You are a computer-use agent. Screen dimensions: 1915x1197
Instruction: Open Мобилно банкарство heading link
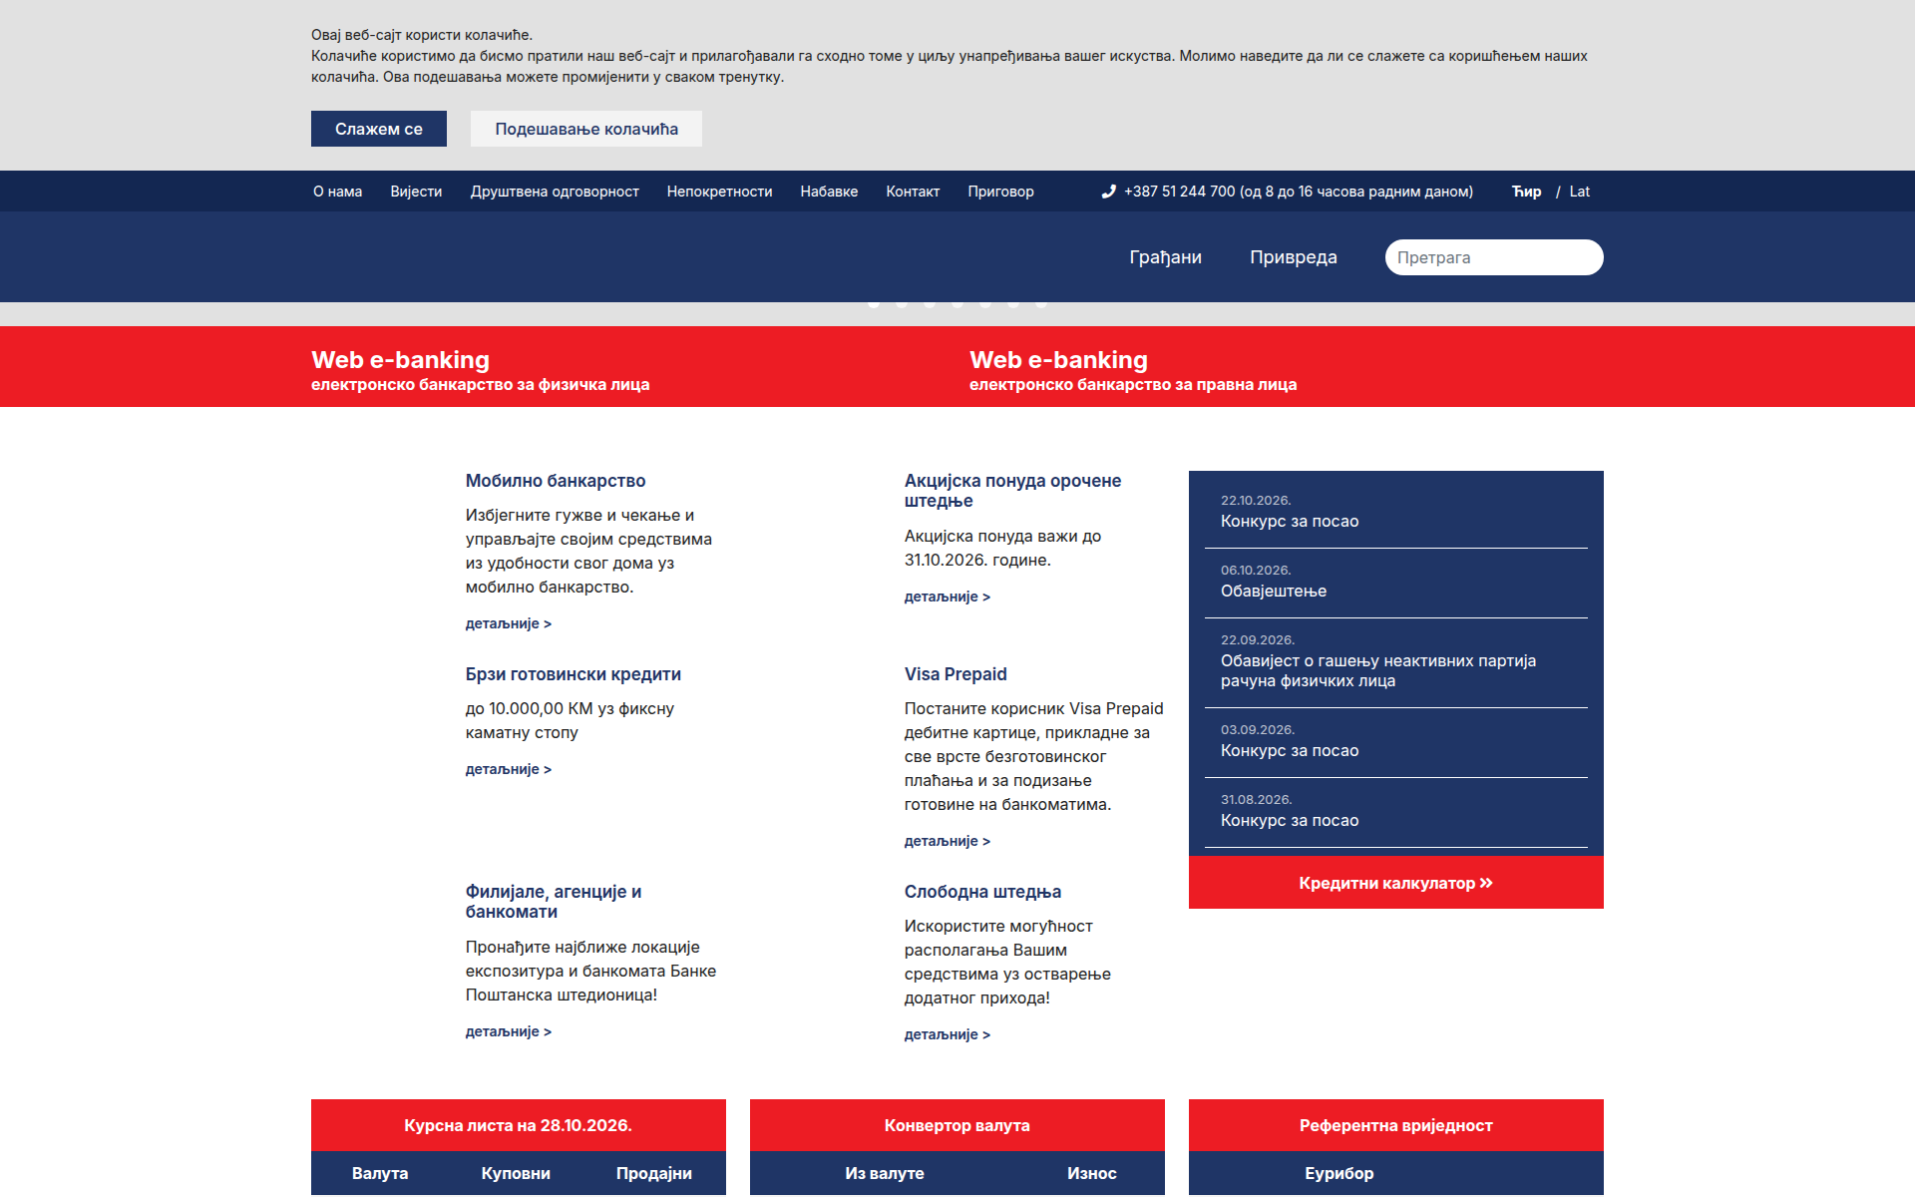click(556, 481)
